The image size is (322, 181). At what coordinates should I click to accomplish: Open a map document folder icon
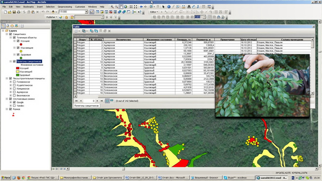coord(9,12)
